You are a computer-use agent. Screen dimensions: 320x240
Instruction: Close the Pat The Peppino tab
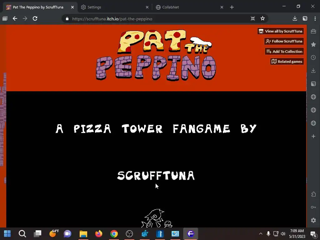click(x=72, y=7)
